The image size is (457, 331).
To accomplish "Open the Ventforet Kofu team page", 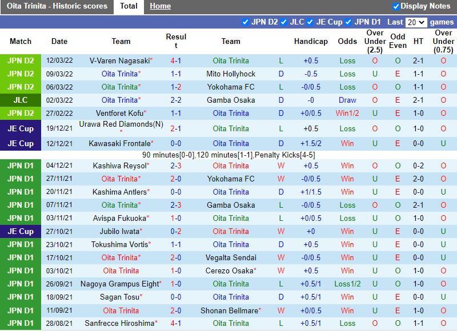I will 119,113.
